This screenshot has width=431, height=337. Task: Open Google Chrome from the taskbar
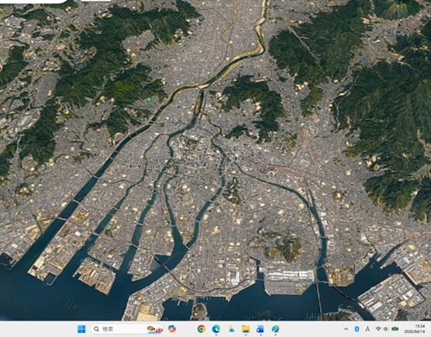tap(202, 328)
